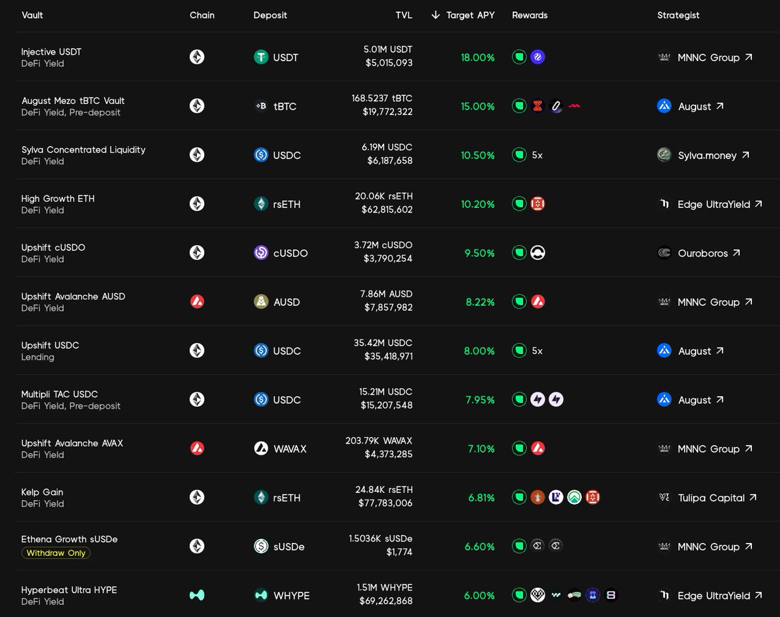The width and height of the screenshot is (780, 617).
Task: Click Avalanche chain icon in Upshift Avalanche AUSD row
Action: pos(197,302)
